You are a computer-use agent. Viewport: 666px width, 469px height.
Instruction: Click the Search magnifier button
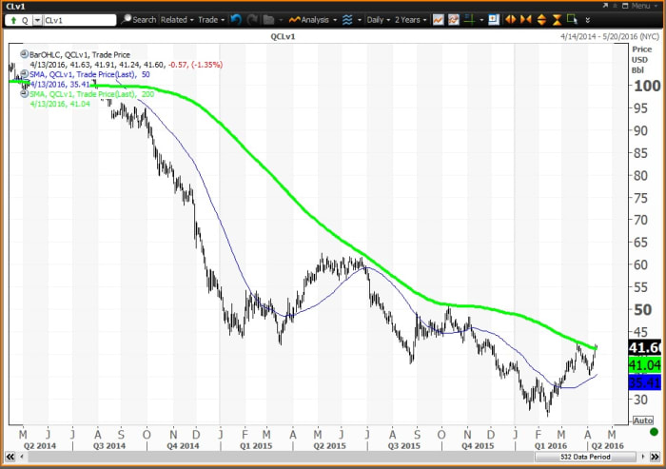click(x=139, y=20)
